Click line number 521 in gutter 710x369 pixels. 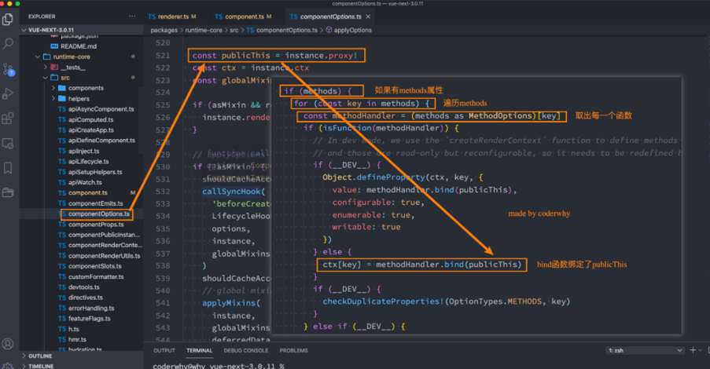click(x=163, y=55)
